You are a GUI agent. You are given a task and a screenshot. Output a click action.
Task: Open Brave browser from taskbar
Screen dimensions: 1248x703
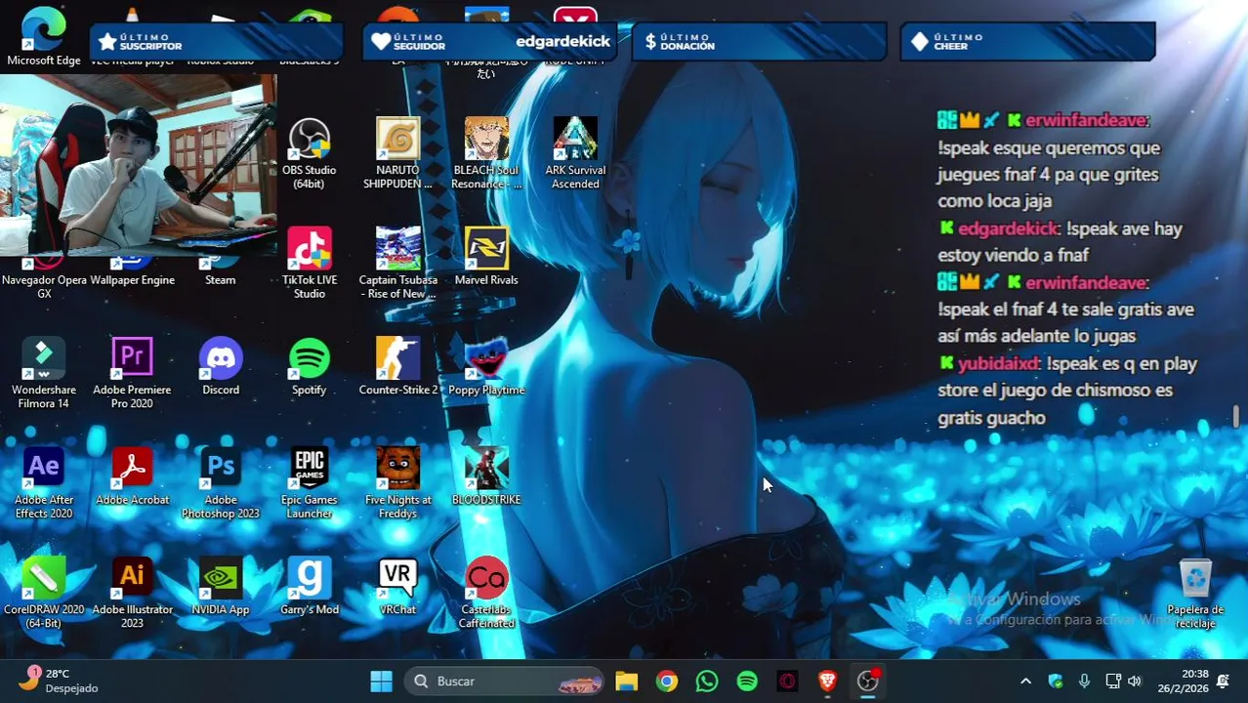[x=827, y=681]
